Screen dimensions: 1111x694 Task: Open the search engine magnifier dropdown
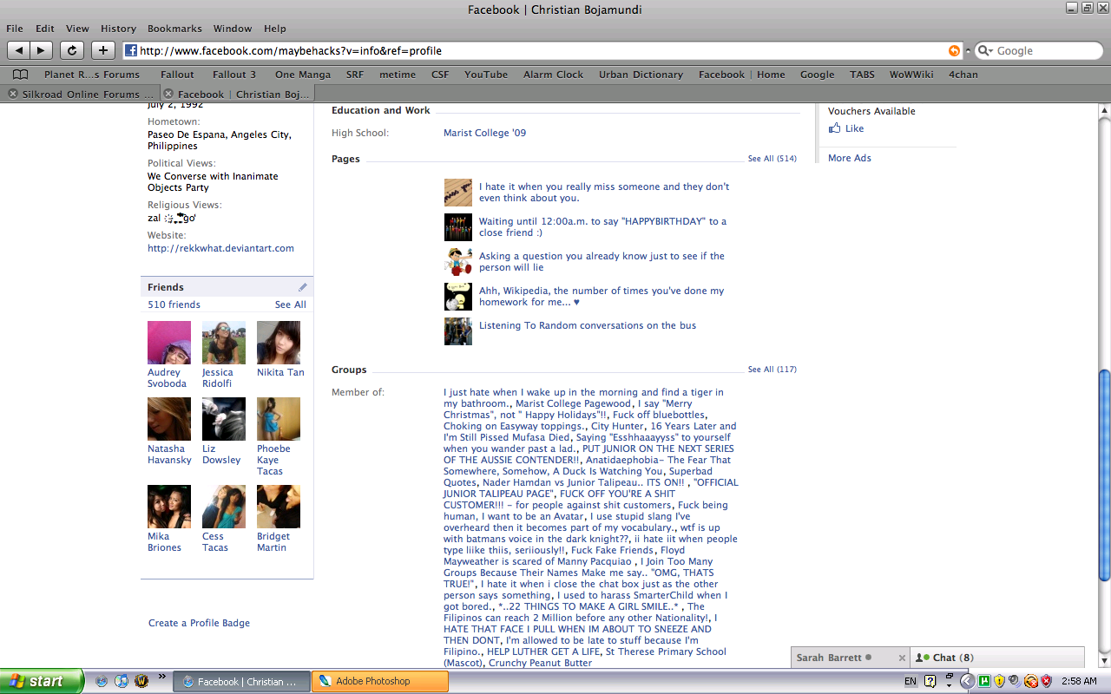click(x=985, y=51)
